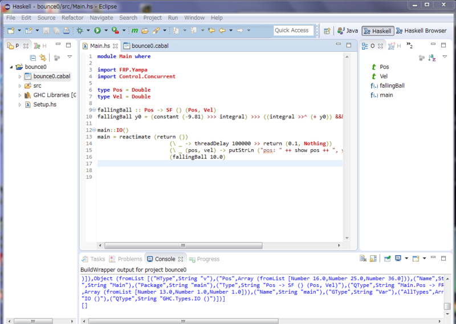
Task: Switch to the Tasks tab
Action: tap(93, 259)
